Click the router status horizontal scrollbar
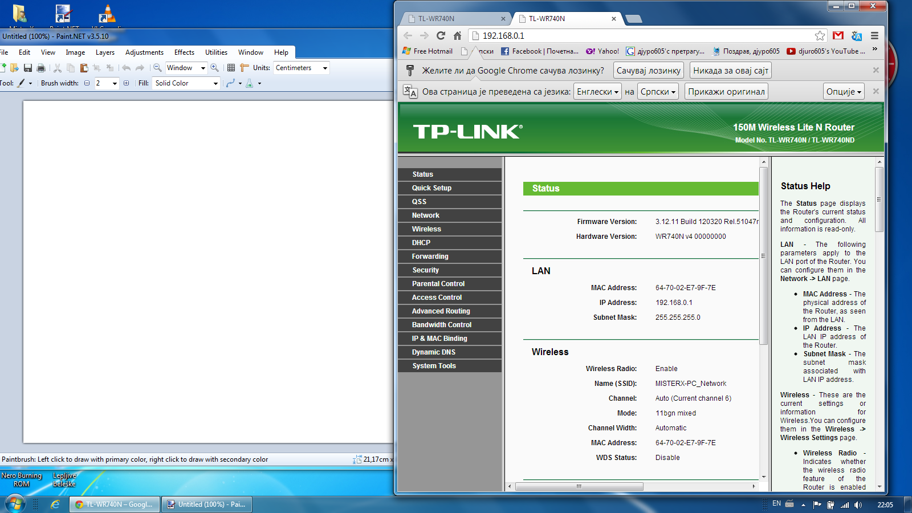This screenshot has width=912, height=513. point(579,487)
